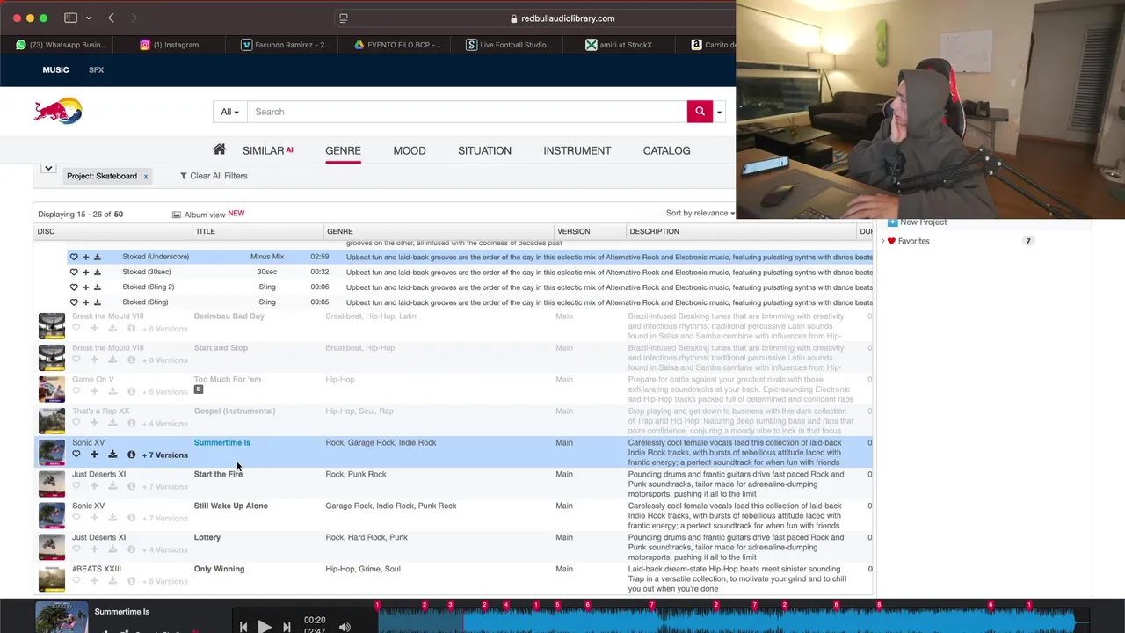The height and width of the screenshot is (633, 1125).
Task: Download the Stoked (Sting 2) version
Action: click(x=98, y=287)
